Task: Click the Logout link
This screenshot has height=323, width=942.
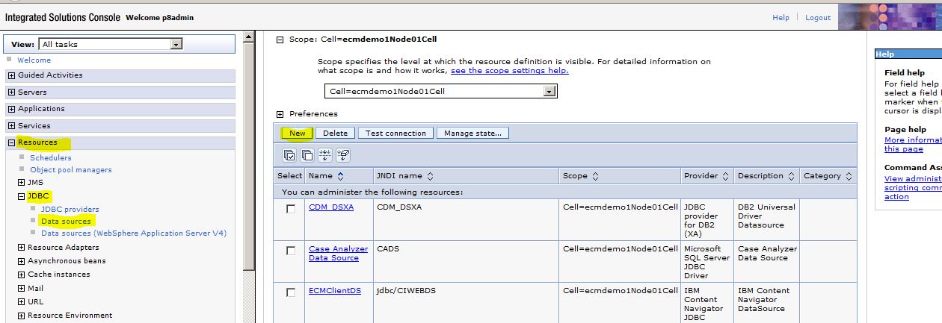Action: 818,18
